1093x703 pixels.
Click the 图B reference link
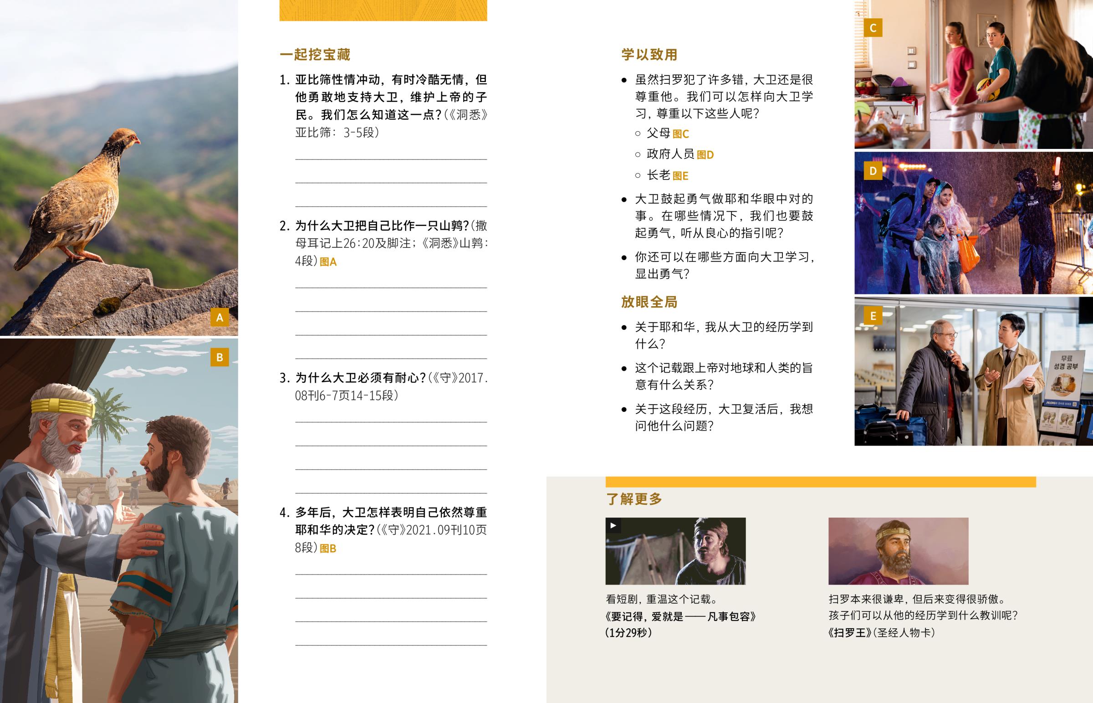(328, 549)
